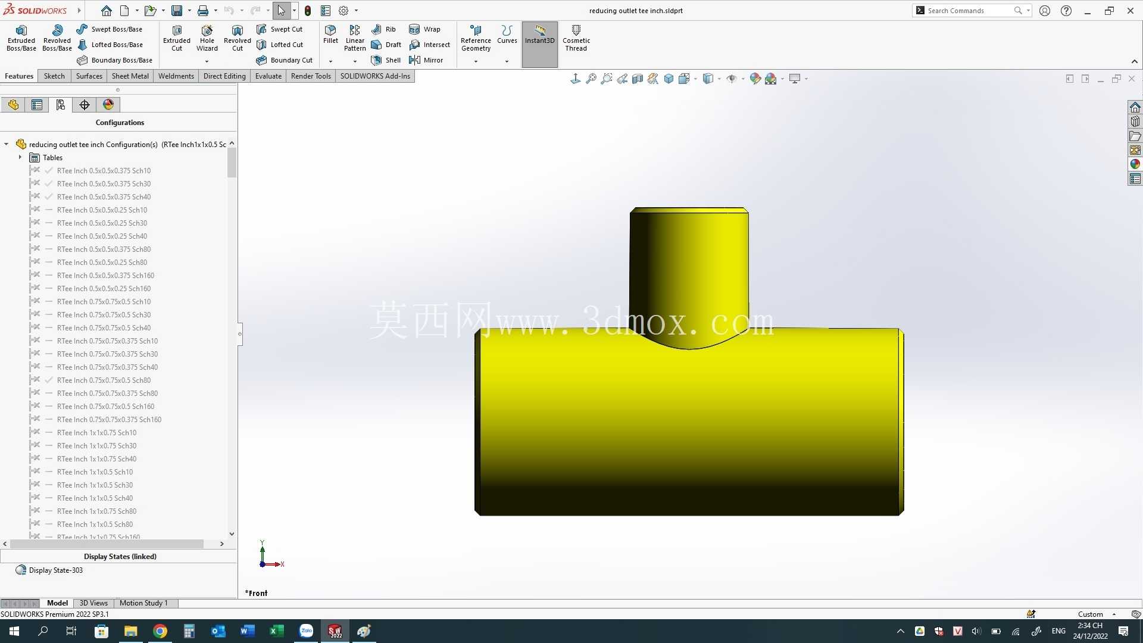Open the Sheet Metal tab
1143x643 pixels.
pos(130,76)
